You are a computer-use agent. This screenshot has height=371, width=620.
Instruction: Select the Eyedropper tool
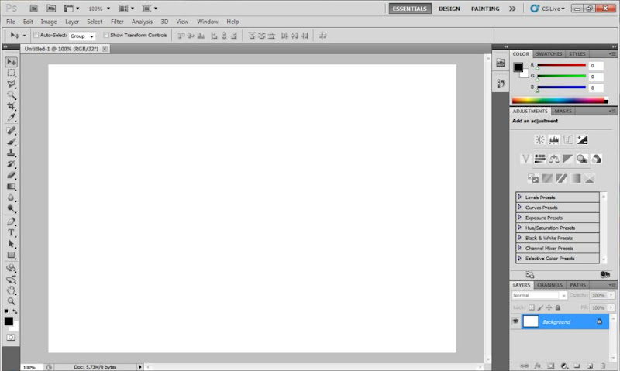tap(11, 118)
